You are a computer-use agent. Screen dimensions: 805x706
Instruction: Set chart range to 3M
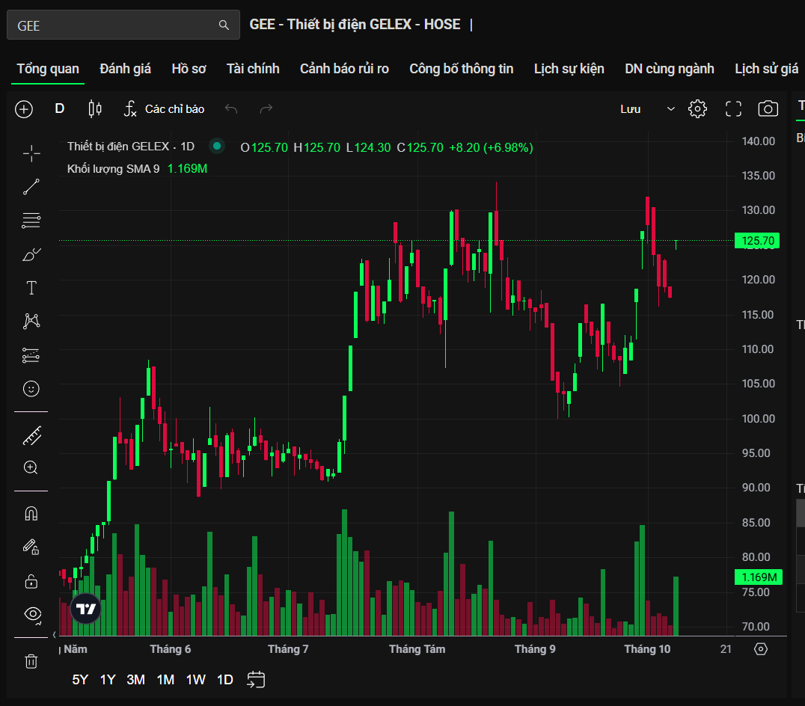coord(135,680)
